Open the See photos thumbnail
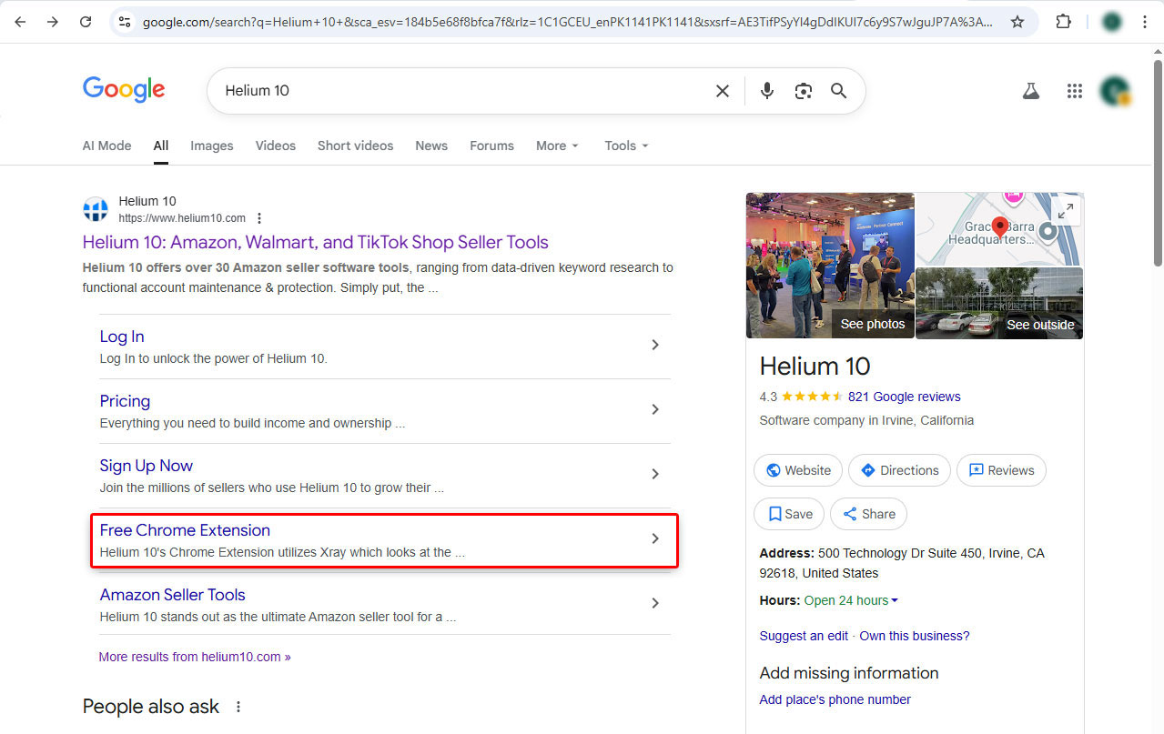 (830, 266)
